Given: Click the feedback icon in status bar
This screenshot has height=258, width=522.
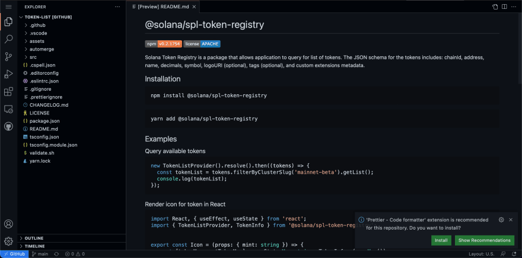Looking at the screenshot, I should click(503, 254).
